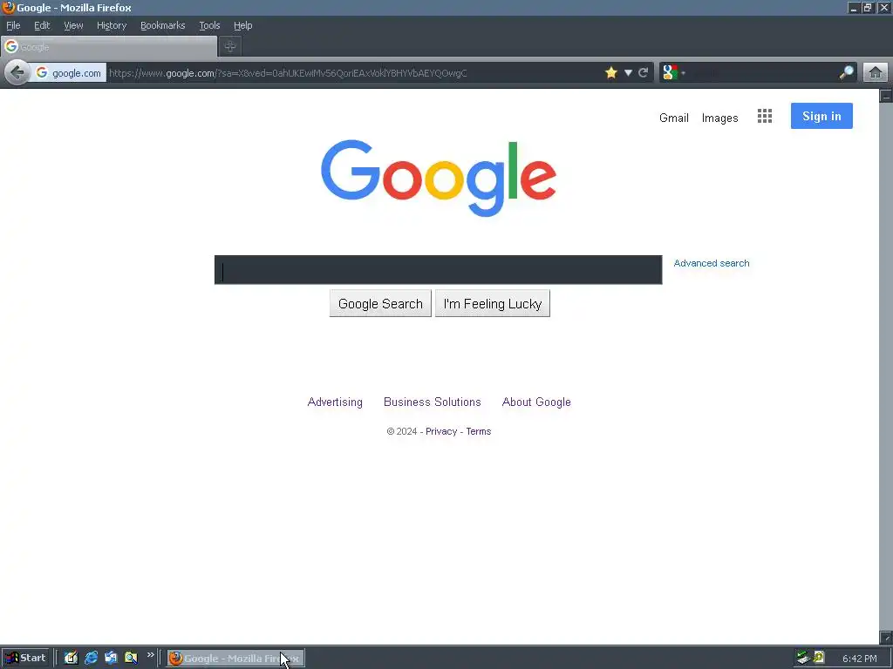
Task: Click the yellow tray icon beside clock
Action: pyautogui.click(x=819, y=658)
